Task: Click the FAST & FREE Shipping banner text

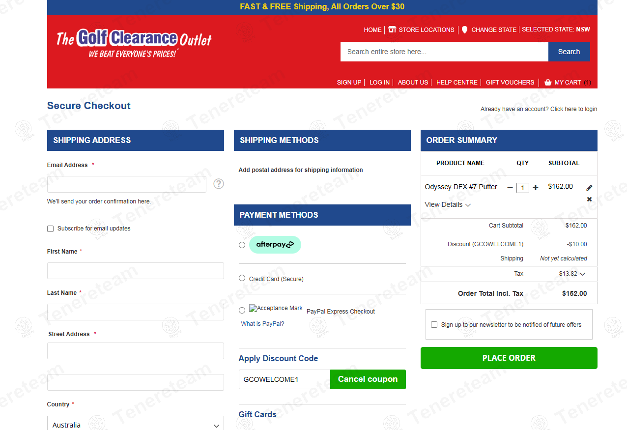Action: pyautogui.click(x=322, y=7)
